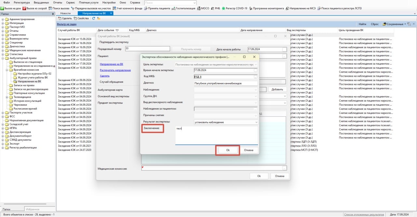Open the Время начала экспертизы date picker
Image resolution: width=417 pixels, height=217 pixels.
[x=256, y=70]
